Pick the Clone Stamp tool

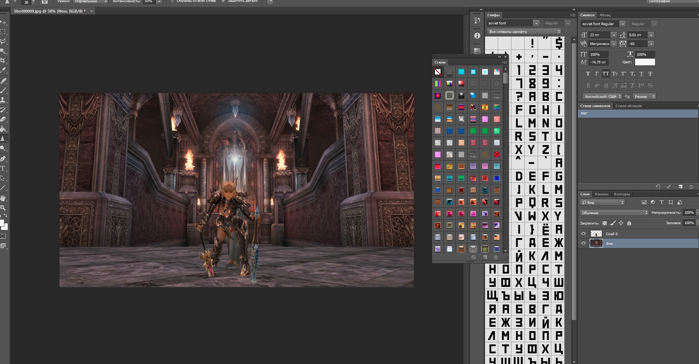[3, 100]
